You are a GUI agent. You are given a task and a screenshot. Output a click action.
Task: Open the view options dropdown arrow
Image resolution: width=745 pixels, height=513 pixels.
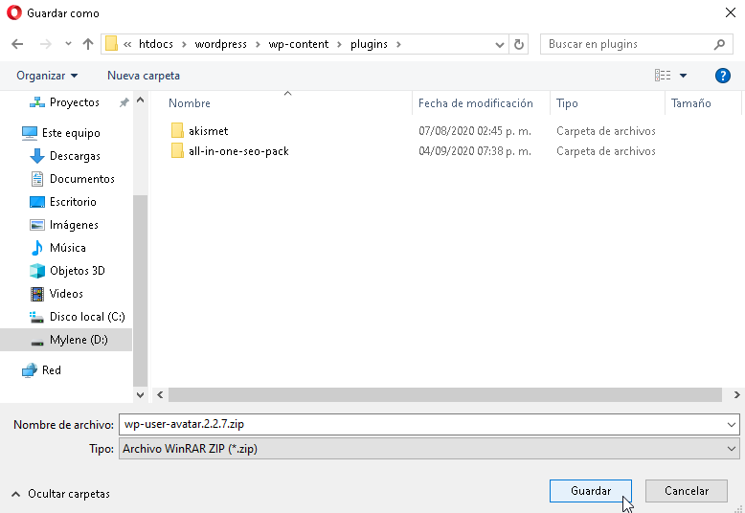pyautogui.click(x=683, y=76)
